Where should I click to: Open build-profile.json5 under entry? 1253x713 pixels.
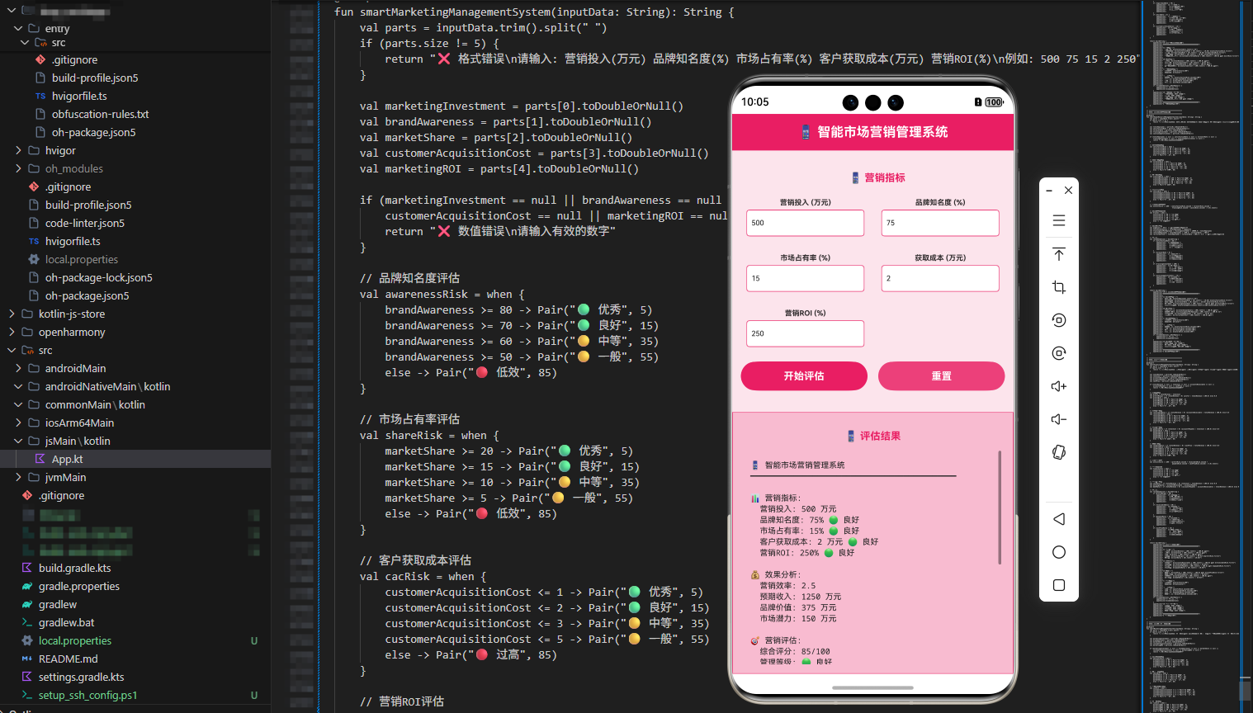pyautogui.click(x=95, y=78)
